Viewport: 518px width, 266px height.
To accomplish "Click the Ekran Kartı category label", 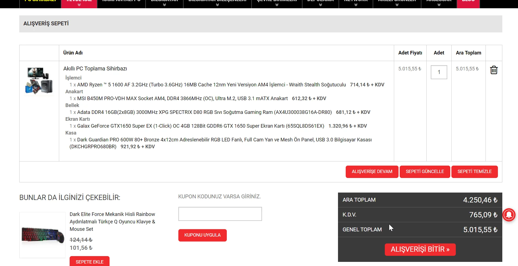I will (x=78, y=119).
